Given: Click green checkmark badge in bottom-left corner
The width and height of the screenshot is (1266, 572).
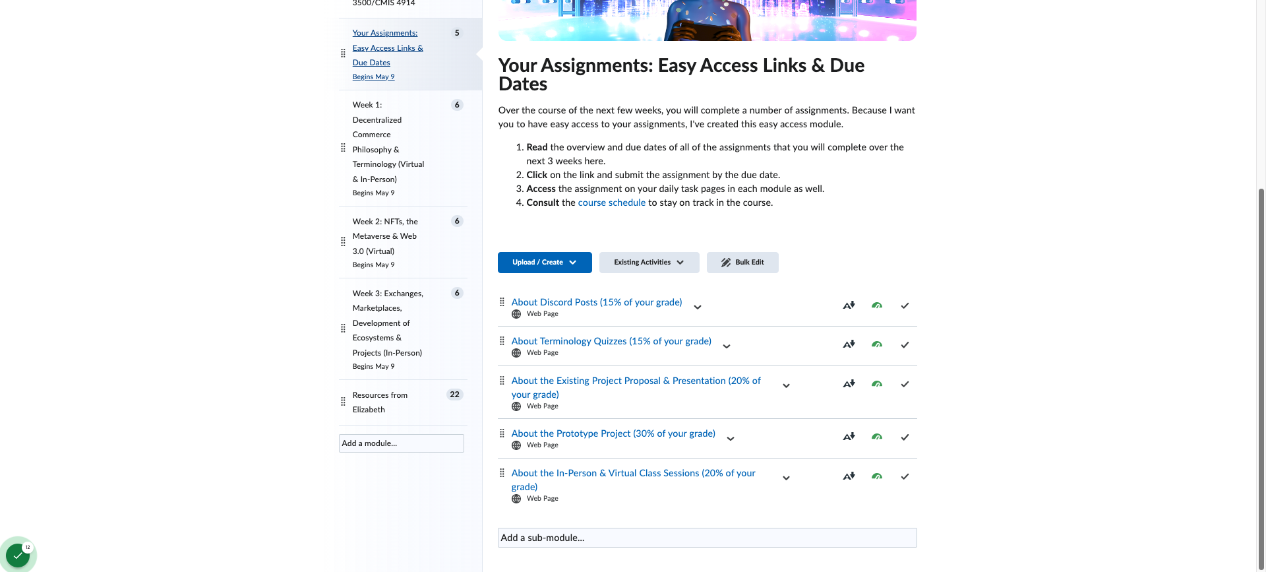Looking at the screenshot, I should click(18, 555).
